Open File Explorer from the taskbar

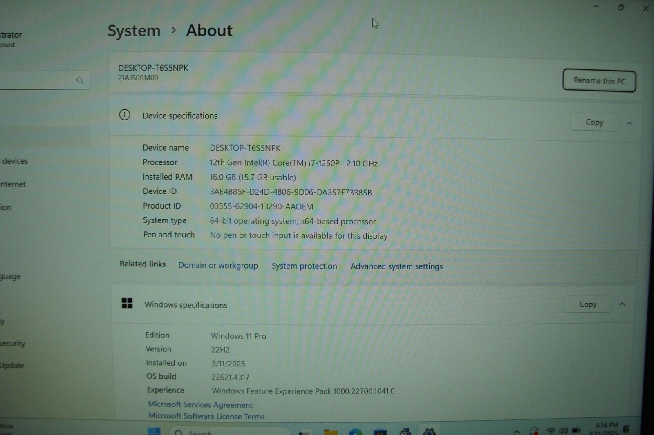pos(330,432)
